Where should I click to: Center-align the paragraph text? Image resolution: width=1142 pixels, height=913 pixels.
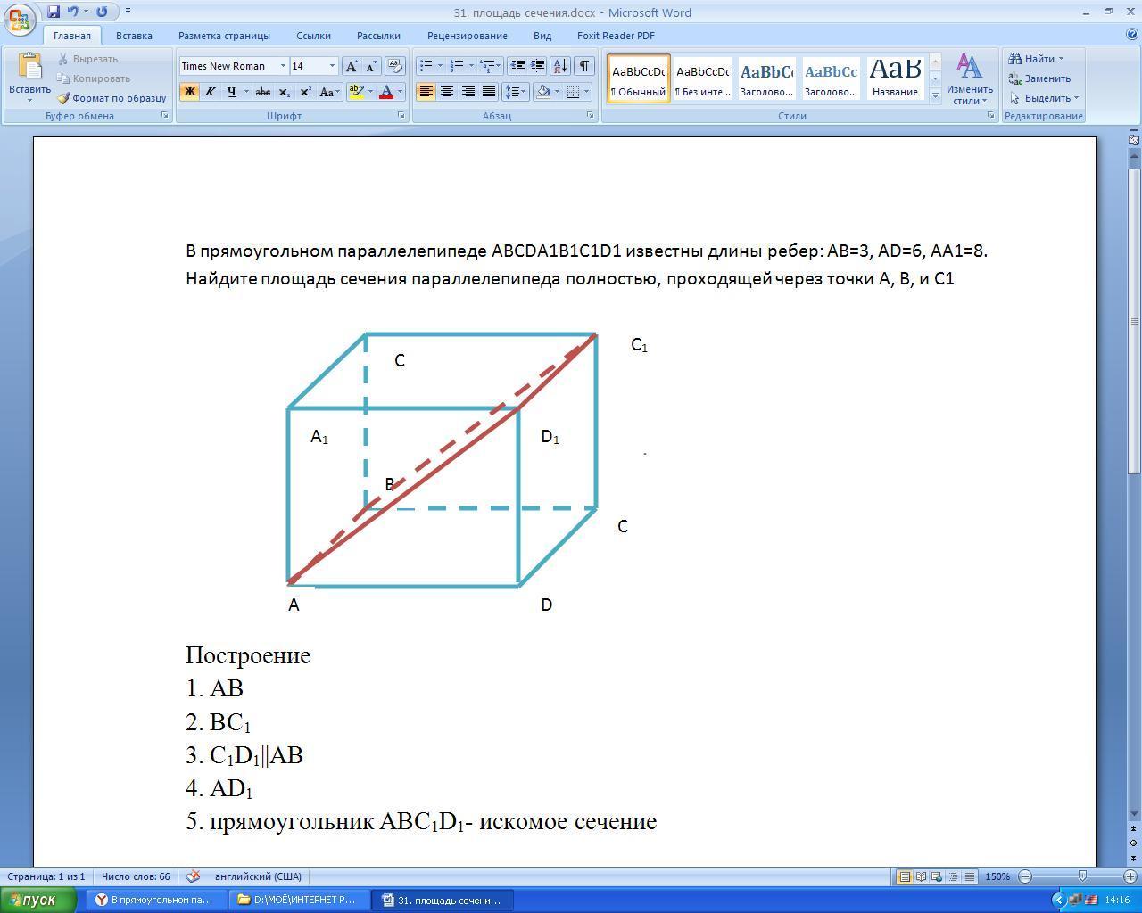[x=447, y=92]
